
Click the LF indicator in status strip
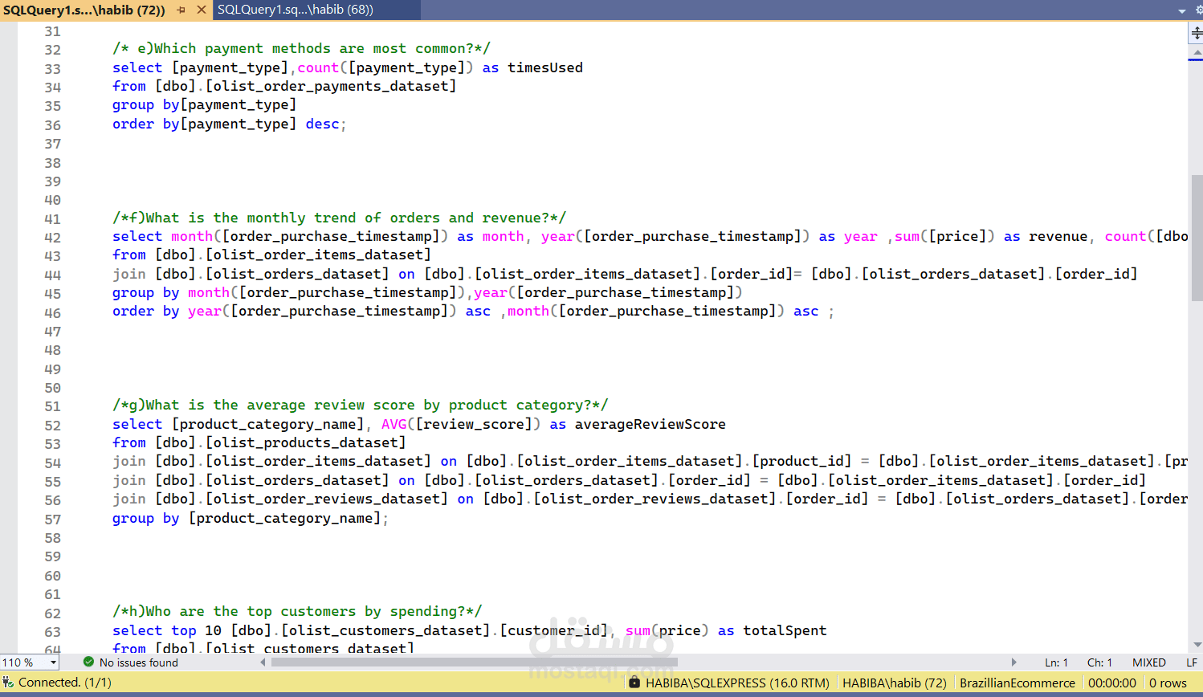tap(1192, 662)
